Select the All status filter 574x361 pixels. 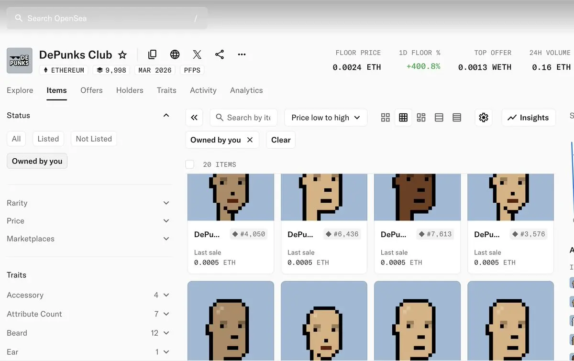(16, 139)
